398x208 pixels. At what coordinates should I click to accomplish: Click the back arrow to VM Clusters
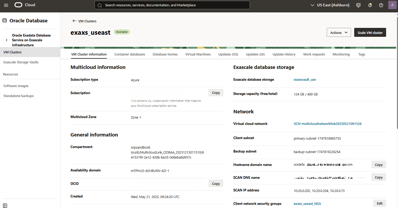(x=74, y=21)
